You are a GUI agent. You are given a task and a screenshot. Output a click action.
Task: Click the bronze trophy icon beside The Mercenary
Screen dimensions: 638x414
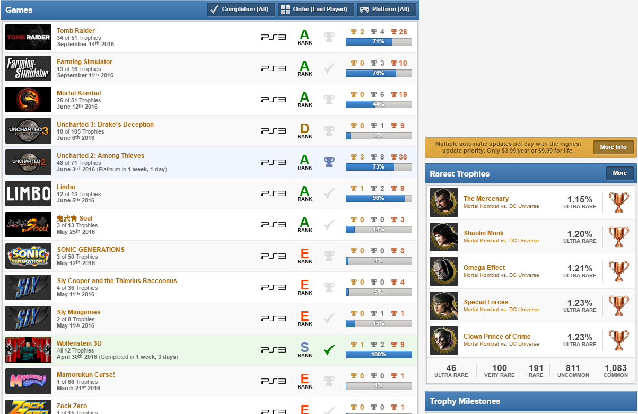(x=619, y=202)
